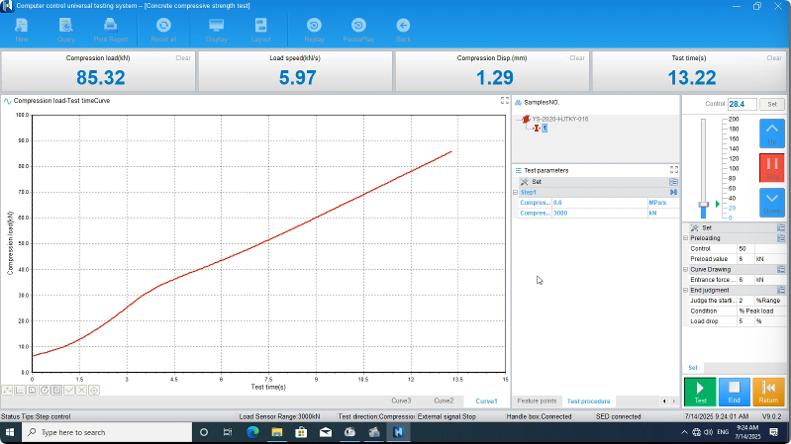Click the list icon on Test parameters Set row
The height and width of the screenshot is (444, 791).
tap(673, 181)
